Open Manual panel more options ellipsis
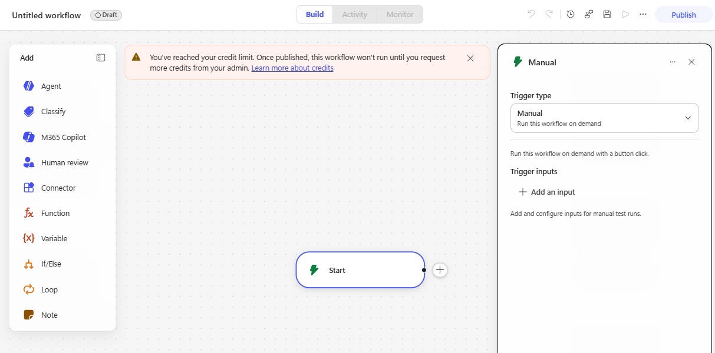 [673, 62]
